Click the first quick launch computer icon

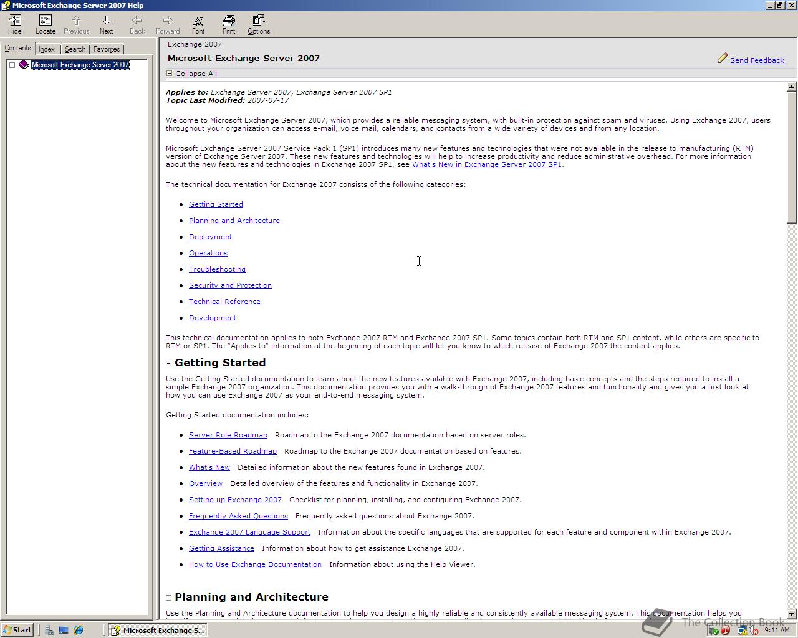point(49,630)
